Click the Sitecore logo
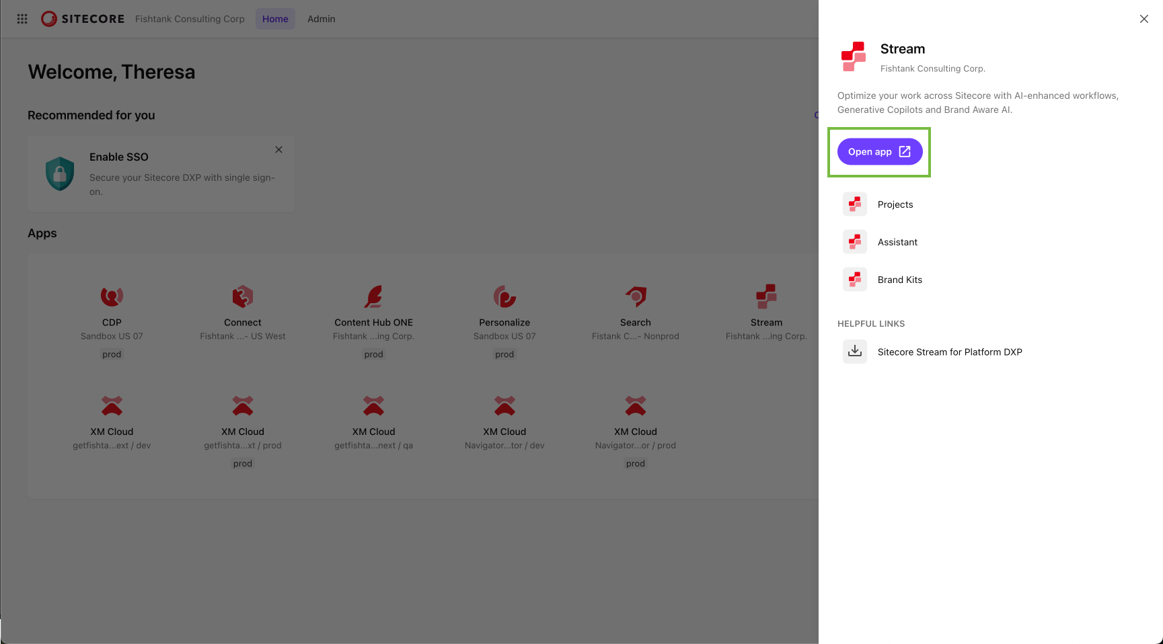This screenshot has width=1163, height=644. pyautogui.click(x=83, y=19)
